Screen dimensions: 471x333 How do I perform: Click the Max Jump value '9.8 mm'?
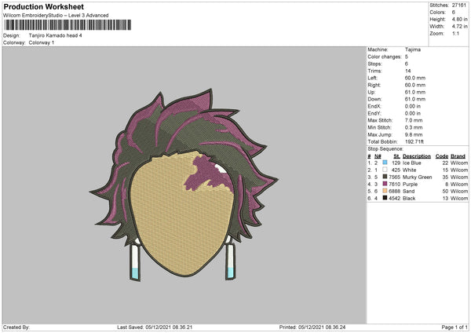pos(414,134)
